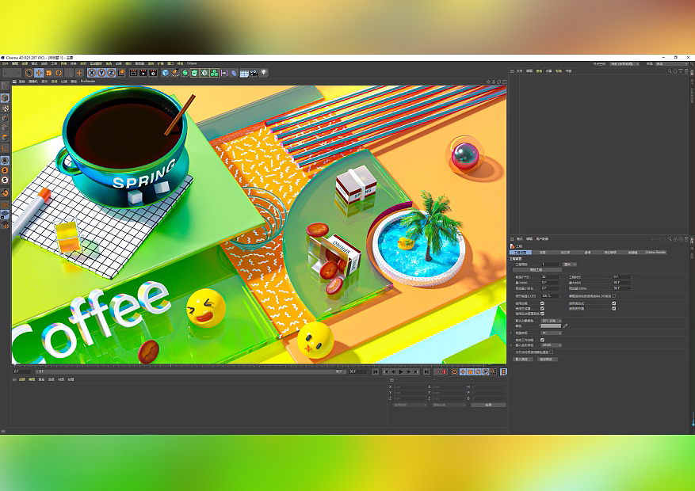Click the search magnifier in the object manager header

tap(670, 70)
